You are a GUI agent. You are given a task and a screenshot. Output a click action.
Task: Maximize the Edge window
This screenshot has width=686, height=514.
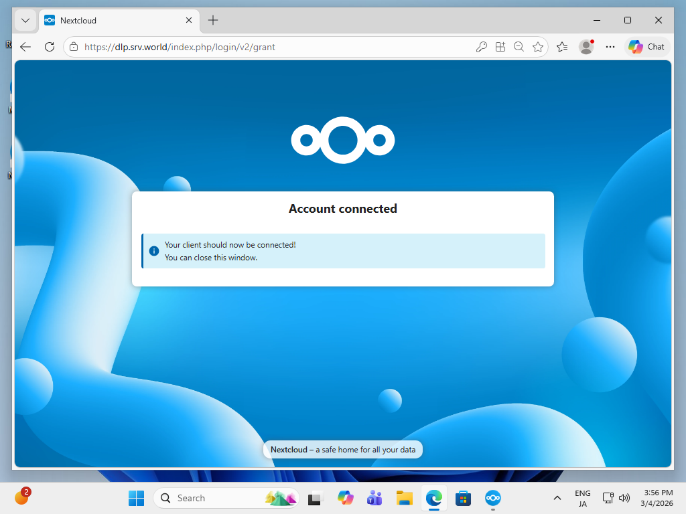coord(627,20)
